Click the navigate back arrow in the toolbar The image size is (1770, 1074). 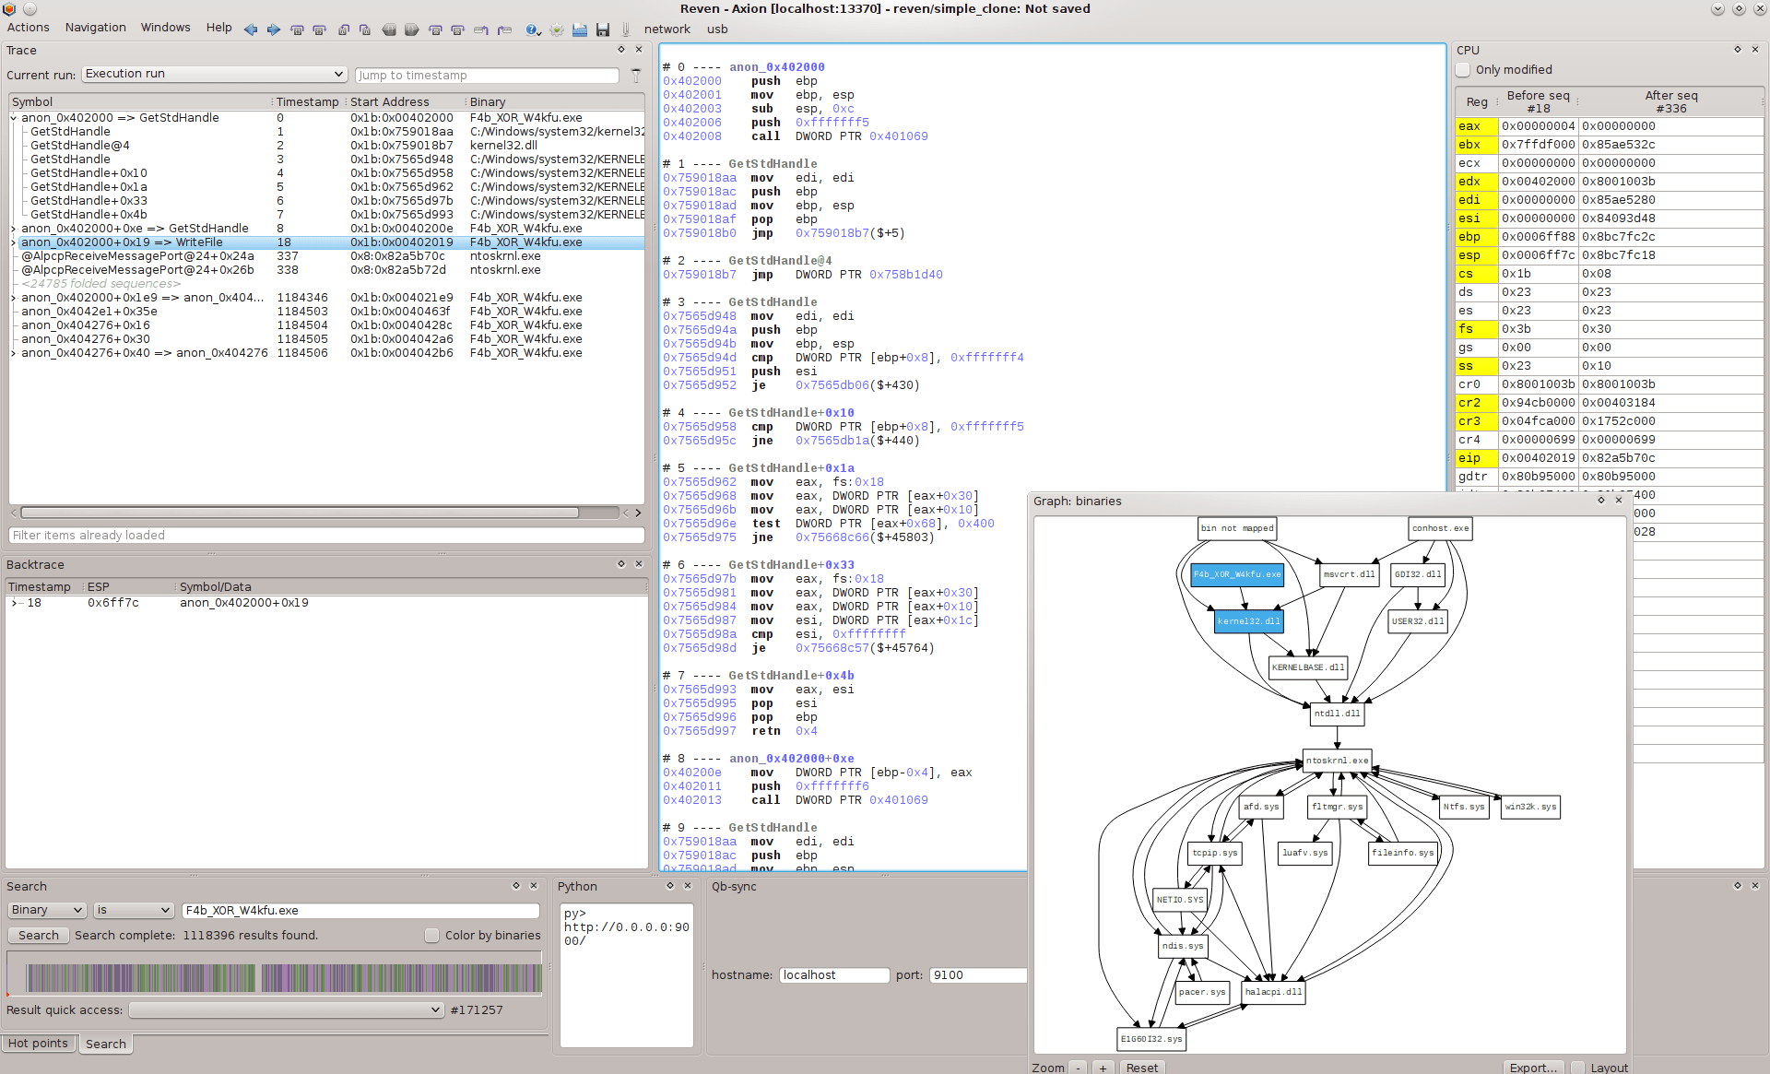point(251,30)
